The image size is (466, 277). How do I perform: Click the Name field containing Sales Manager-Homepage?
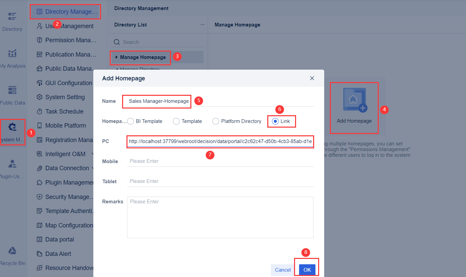point(220,101)
